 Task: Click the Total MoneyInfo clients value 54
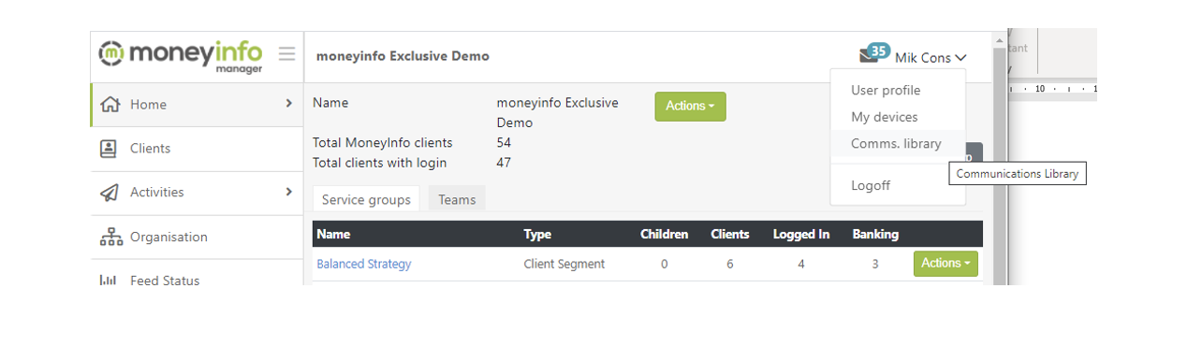point(504,143)
